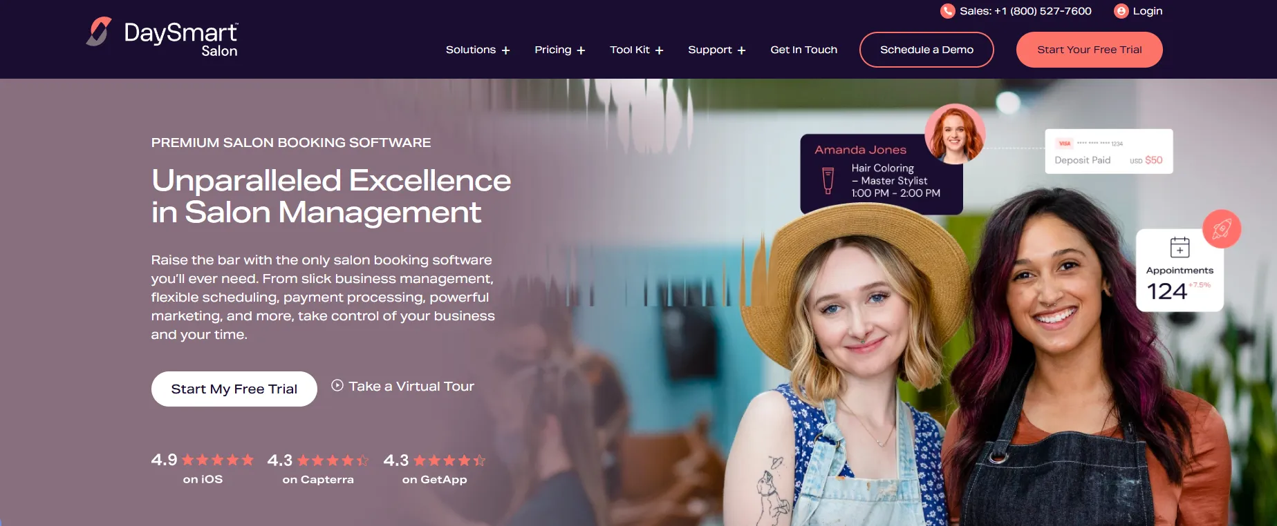Screen dimensions: 1277x526
Task: Open the Solutions menu
Action: [471, 50]
